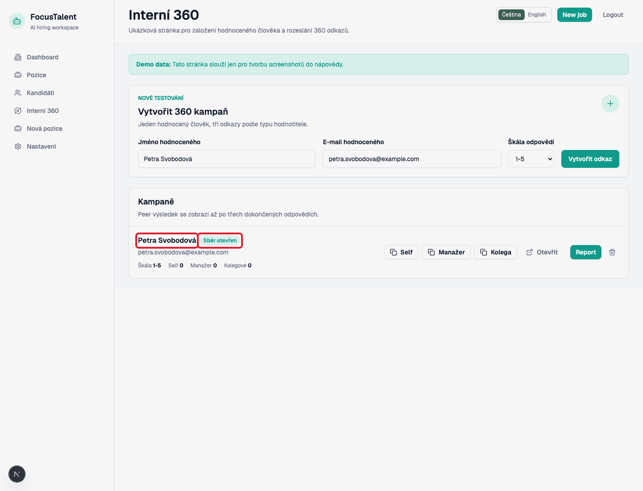Click the Jméno hodnoceného input field
This screenshot has height=491, width=643.
[x=227, y=159]
